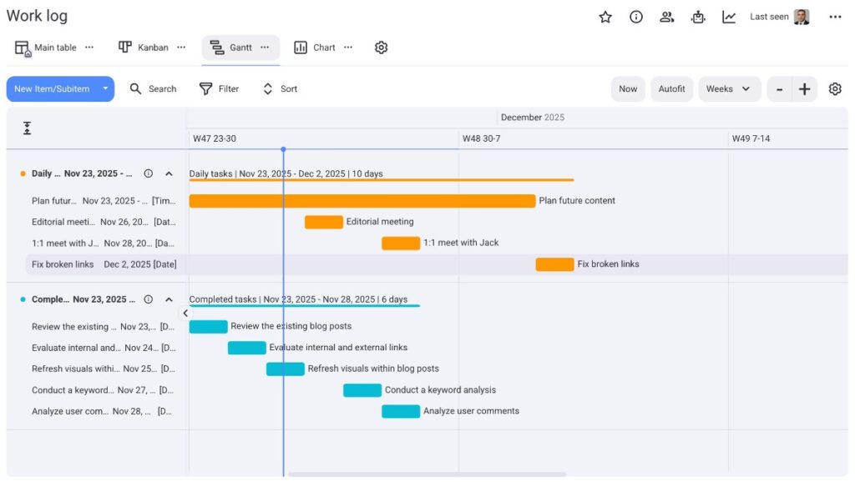
Task: Collapse the Daily tasks group
Action: [169, 173]
